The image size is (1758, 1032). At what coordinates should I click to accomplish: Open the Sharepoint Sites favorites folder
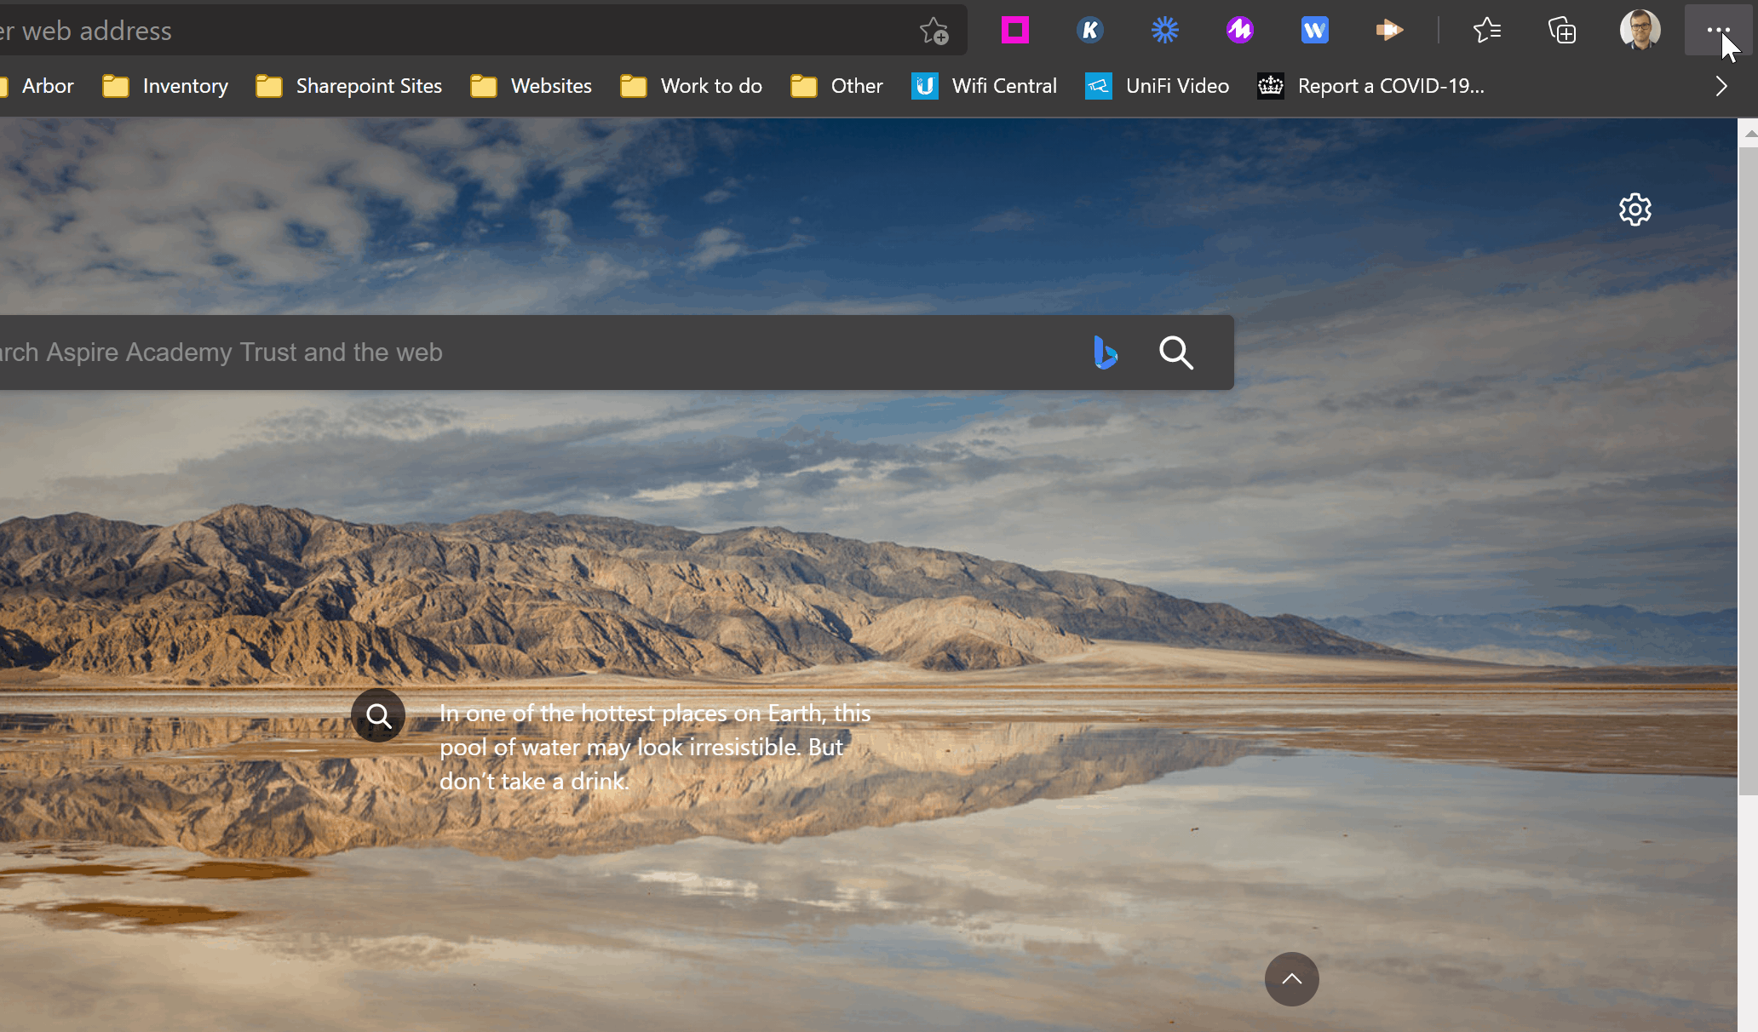[349, 86]
